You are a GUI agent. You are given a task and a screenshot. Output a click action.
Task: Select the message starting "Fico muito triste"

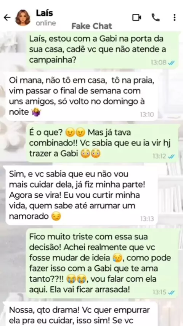[x=102, y=263]
